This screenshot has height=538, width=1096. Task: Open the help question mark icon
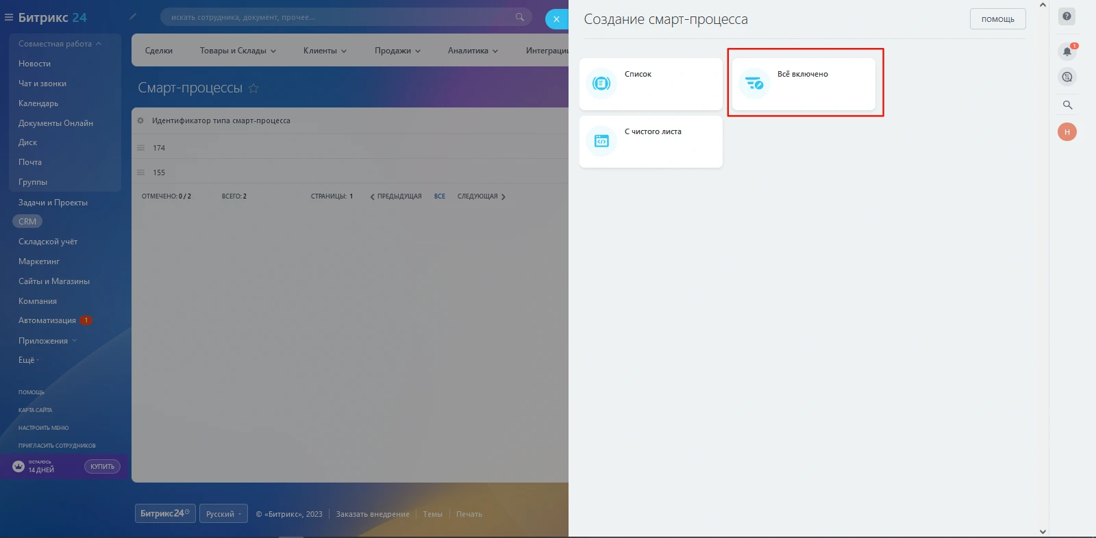tap(1067, 16)
